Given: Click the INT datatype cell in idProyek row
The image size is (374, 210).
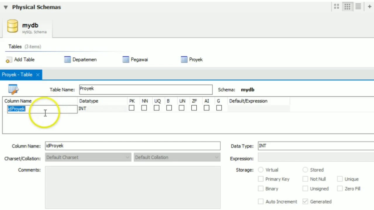Looking at the screenshot, I should [102, 108].
